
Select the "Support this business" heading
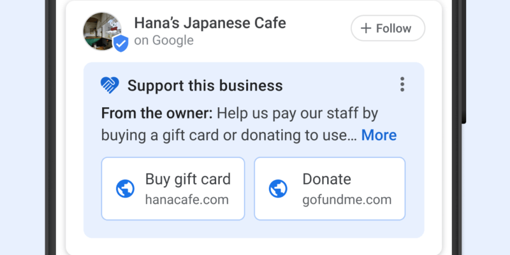pos(205,85)
